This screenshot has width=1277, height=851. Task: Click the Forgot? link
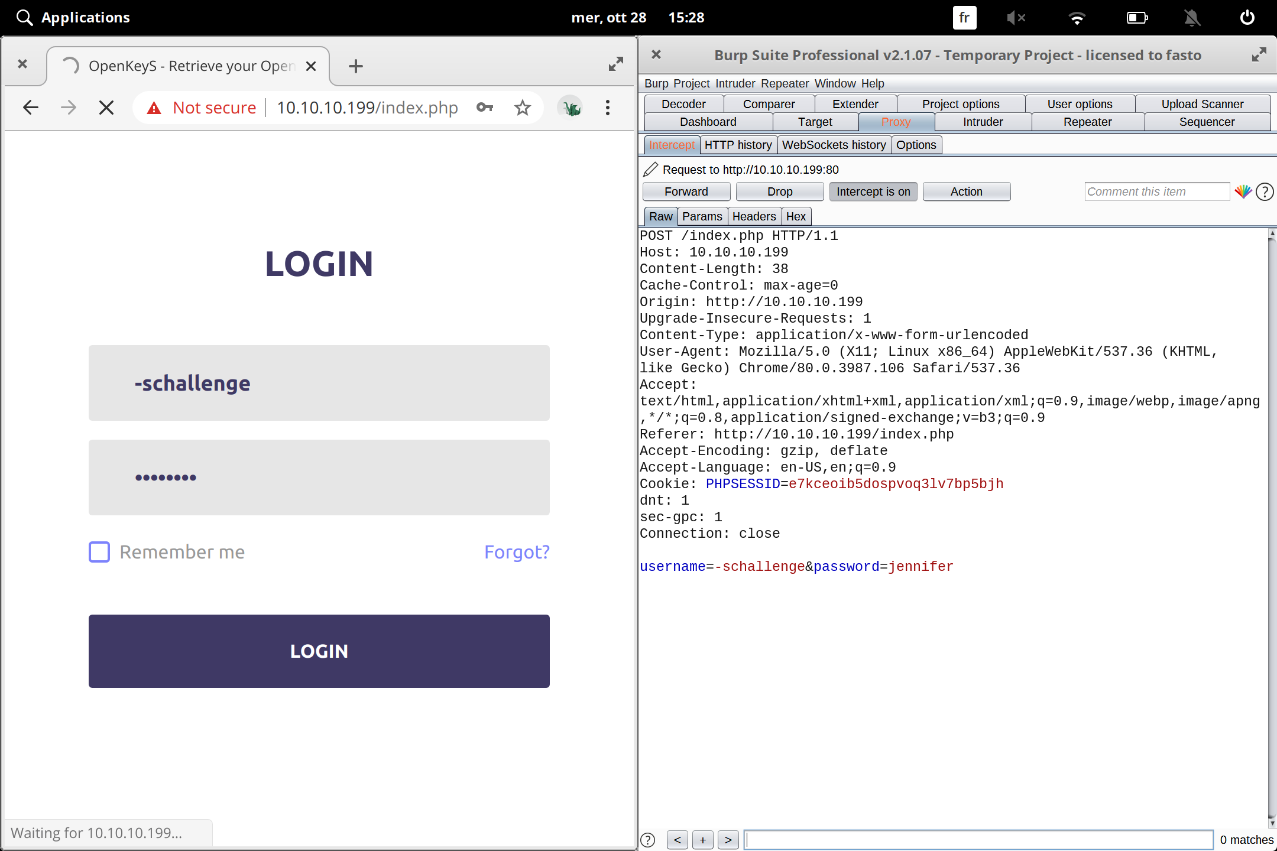[516, 552]
